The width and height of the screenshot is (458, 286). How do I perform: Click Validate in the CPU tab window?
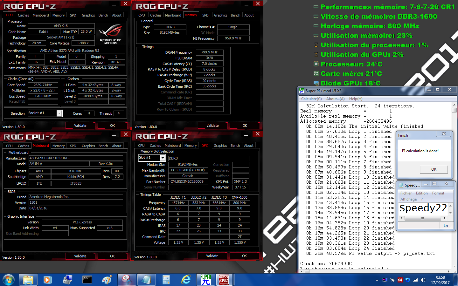pos(80,126)
